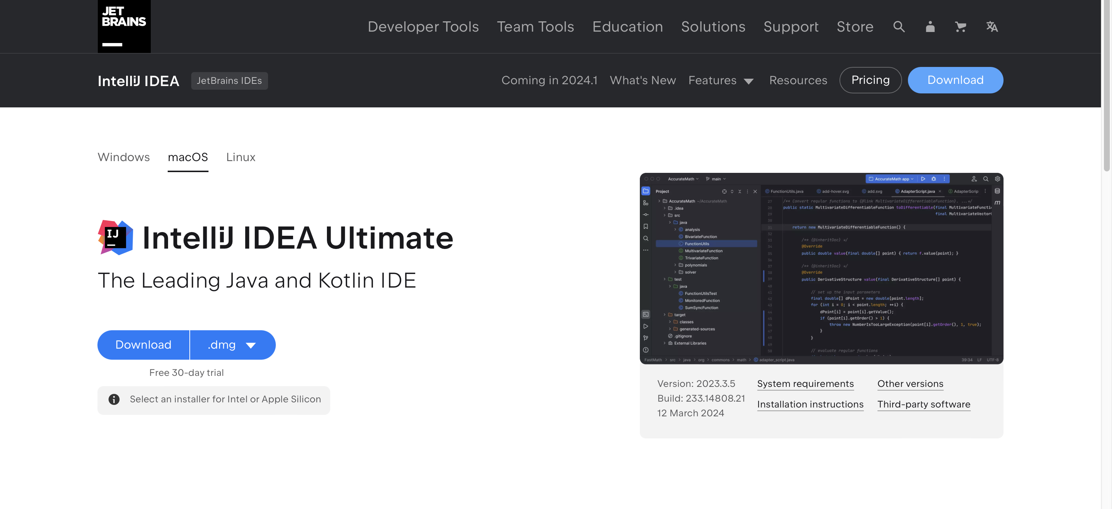The height and width of the screenshot is (509, 1112).
Task: Click the language translation icon
Action: click(x=991, y=27)
